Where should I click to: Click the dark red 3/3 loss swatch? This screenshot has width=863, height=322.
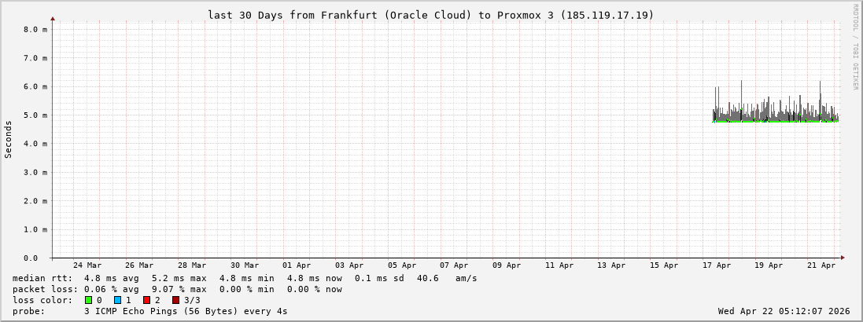click(175, 300)
